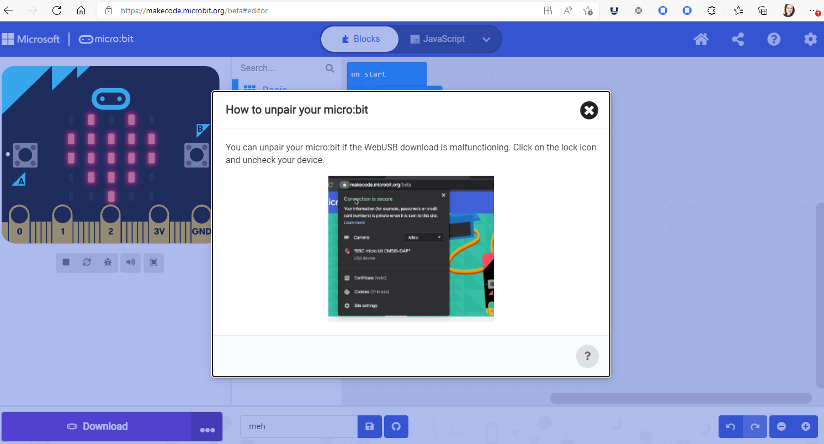Open the simulator debug mode
824x444 pixels.
coord(108,263)
